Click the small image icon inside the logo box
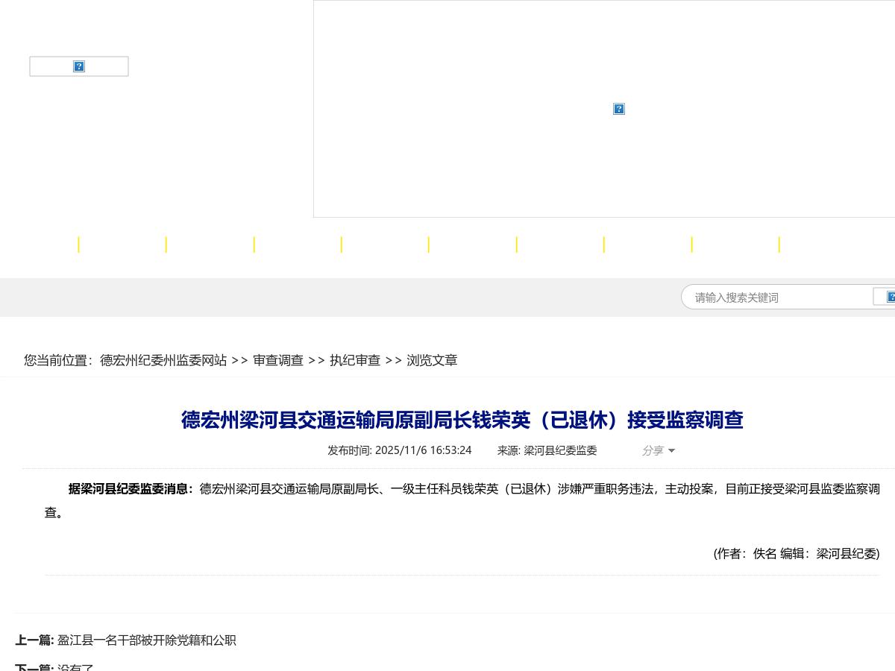 click(79, 66)
